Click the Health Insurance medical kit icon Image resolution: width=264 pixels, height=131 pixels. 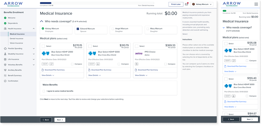5,29
